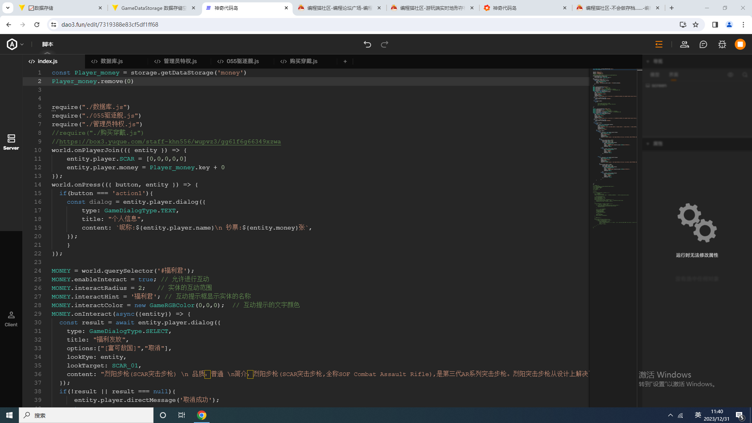Switch to 编程猫社区-游玩端实时地形 browser tab
752x423 pixels.
click(x=432, y=8)
